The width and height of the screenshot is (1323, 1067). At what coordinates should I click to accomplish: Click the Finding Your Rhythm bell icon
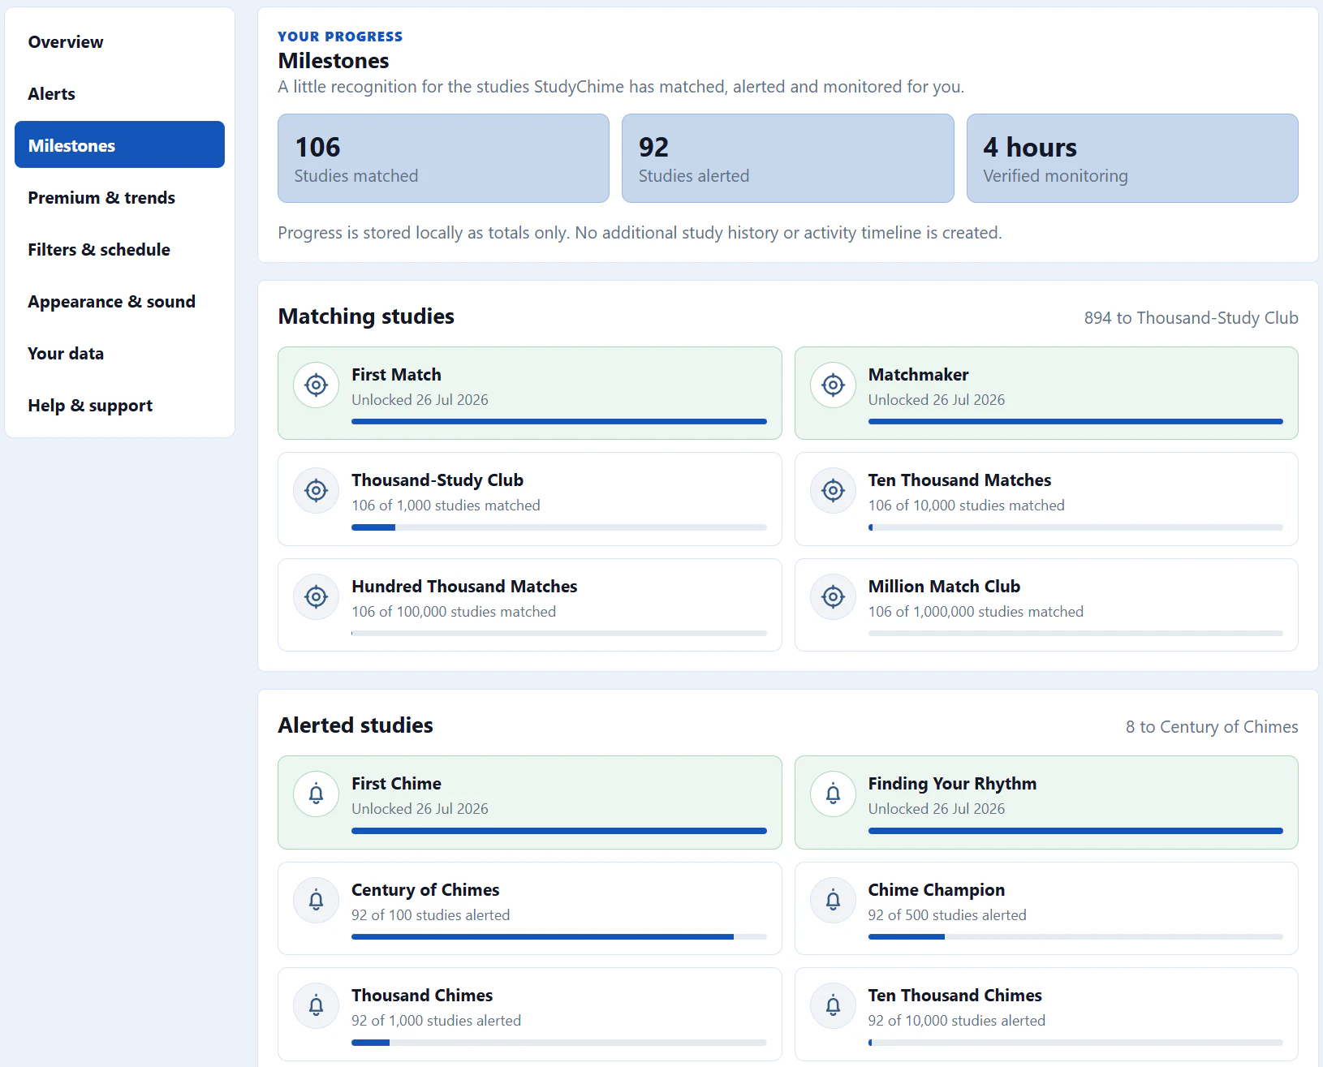pyautogui.click(x=833, y=794)
